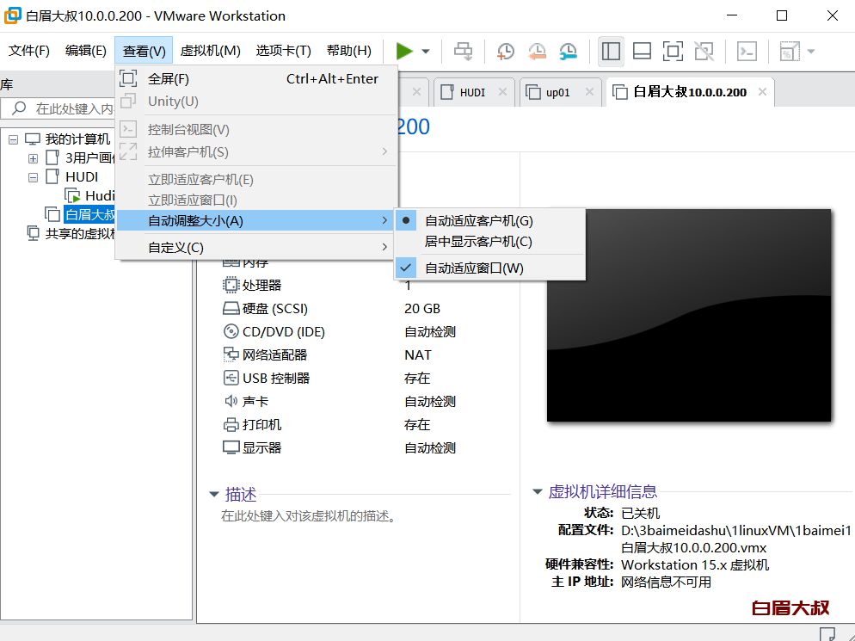Click the Unity mode toolbar icon
Screen dimensions: 855x641
tap(704, 52)
